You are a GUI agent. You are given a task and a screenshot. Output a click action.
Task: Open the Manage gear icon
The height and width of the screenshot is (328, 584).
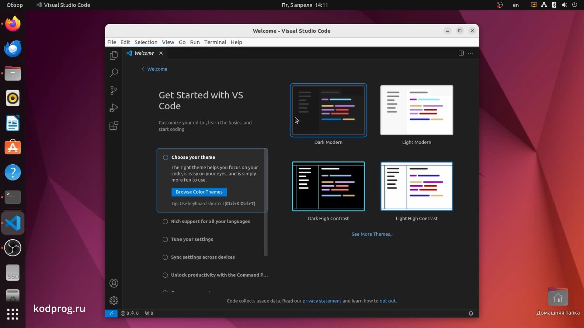pos(114,301)
